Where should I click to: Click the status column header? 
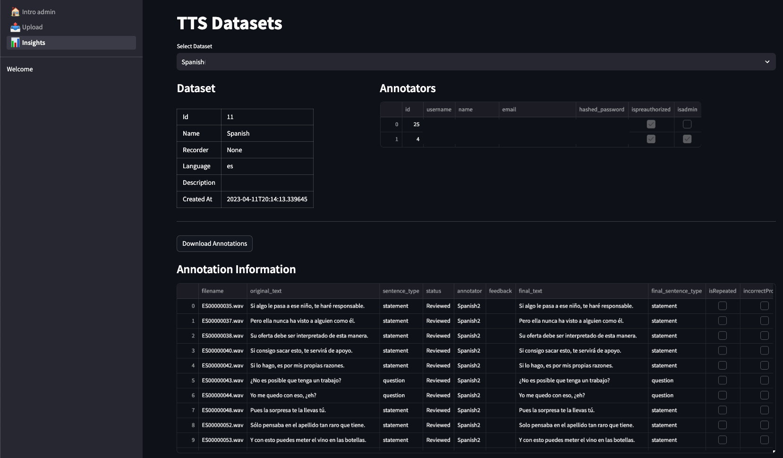[438, 291]
